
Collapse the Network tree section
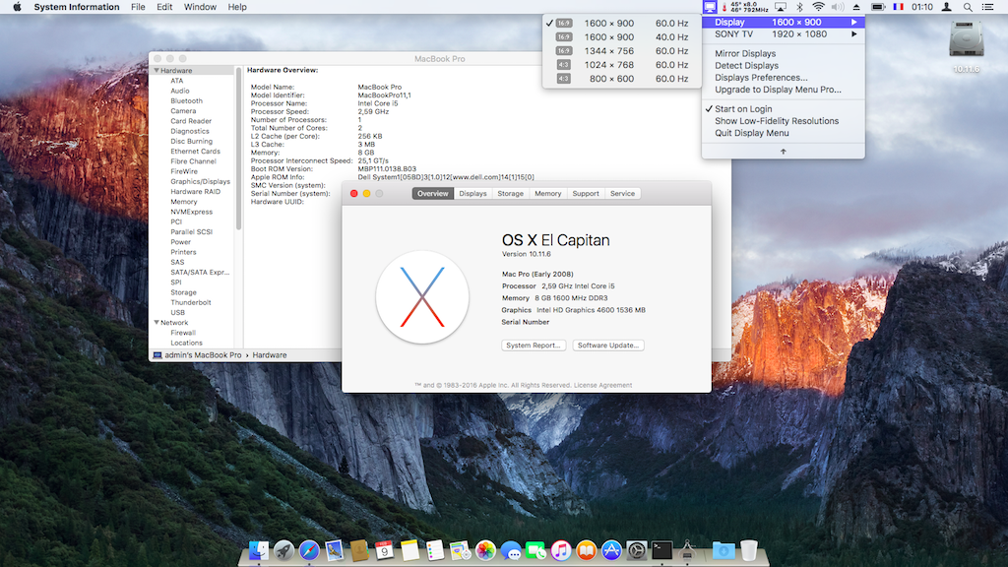156,323
